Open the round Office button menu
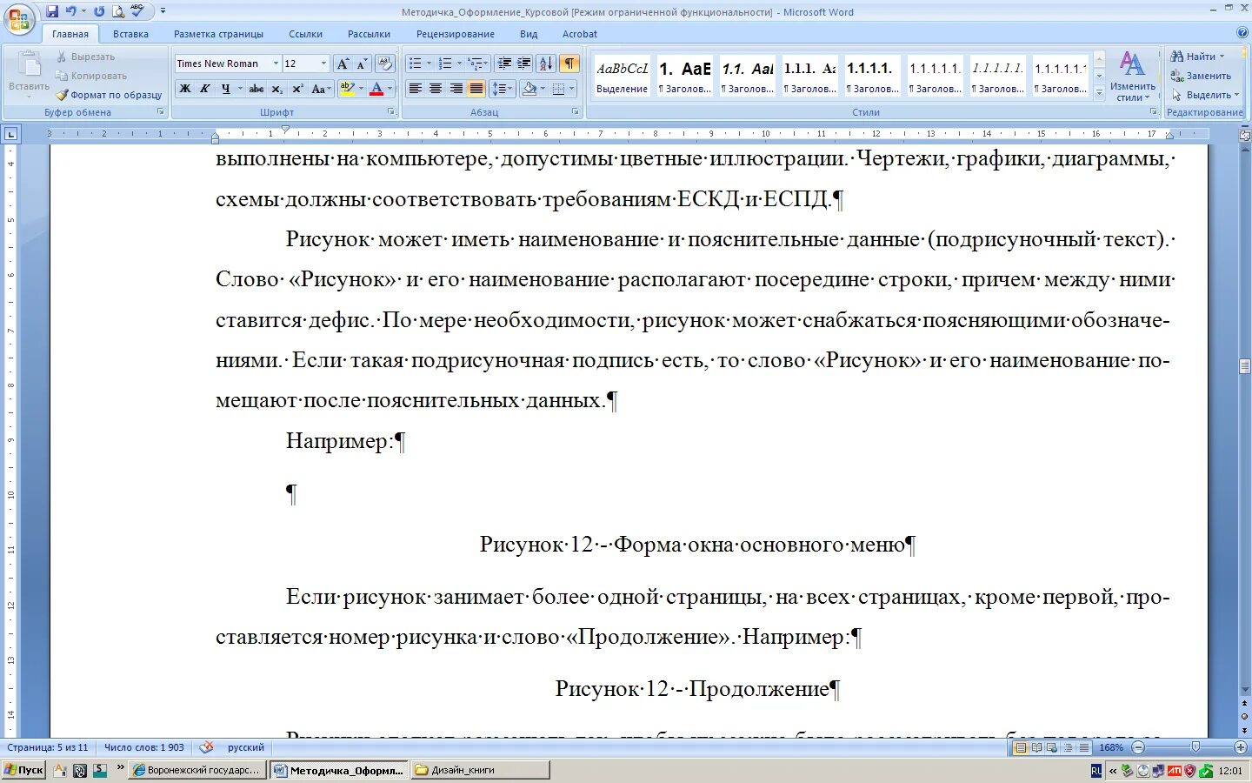1252x783 pixels. click(19, 18)
